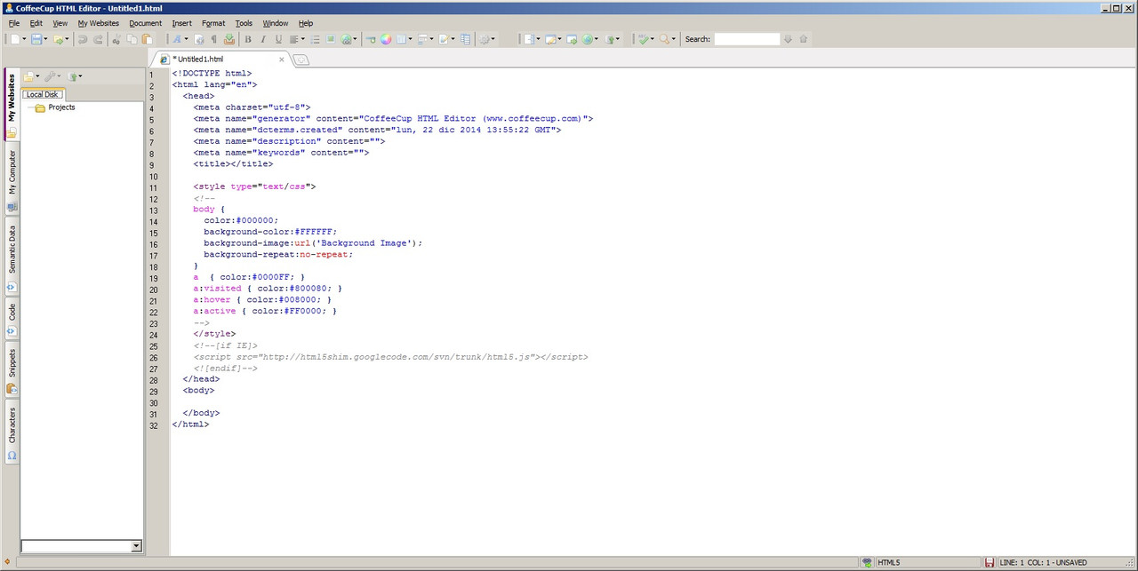Open the Document menu

[x=145, y=23]
